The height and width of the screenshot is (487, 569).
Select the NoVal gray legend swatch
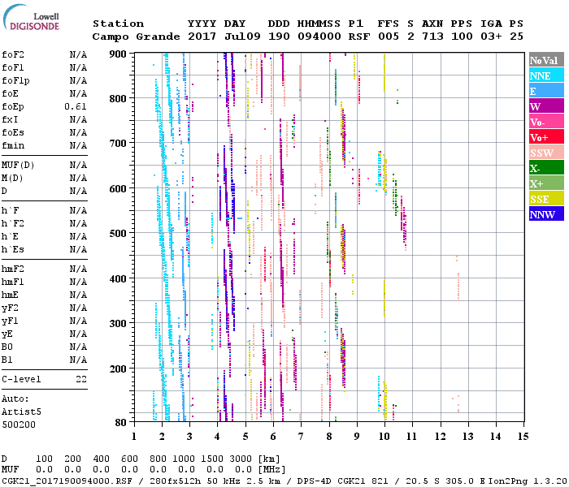coord(545,60)
